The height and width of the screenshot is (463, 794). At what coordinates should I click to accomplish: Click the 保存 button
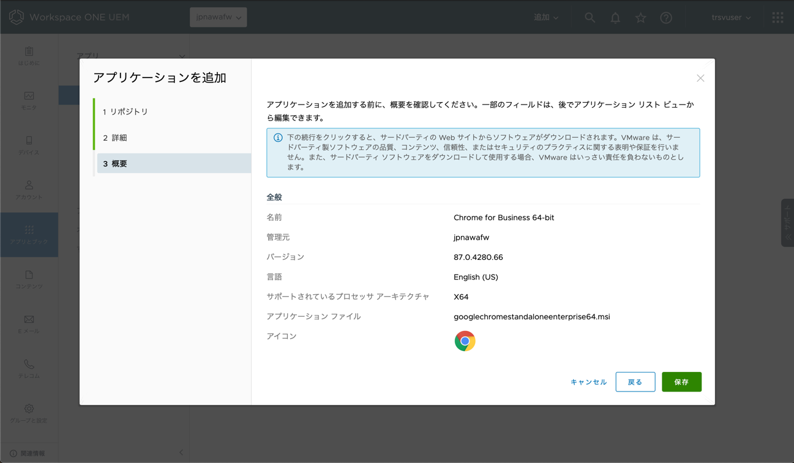(681, 382)
